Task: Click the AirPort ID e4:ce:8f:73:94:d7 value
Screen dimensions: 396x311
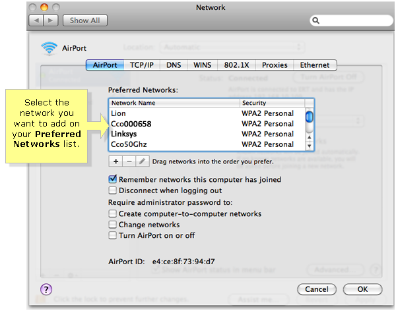Action: tap(183, 262)
